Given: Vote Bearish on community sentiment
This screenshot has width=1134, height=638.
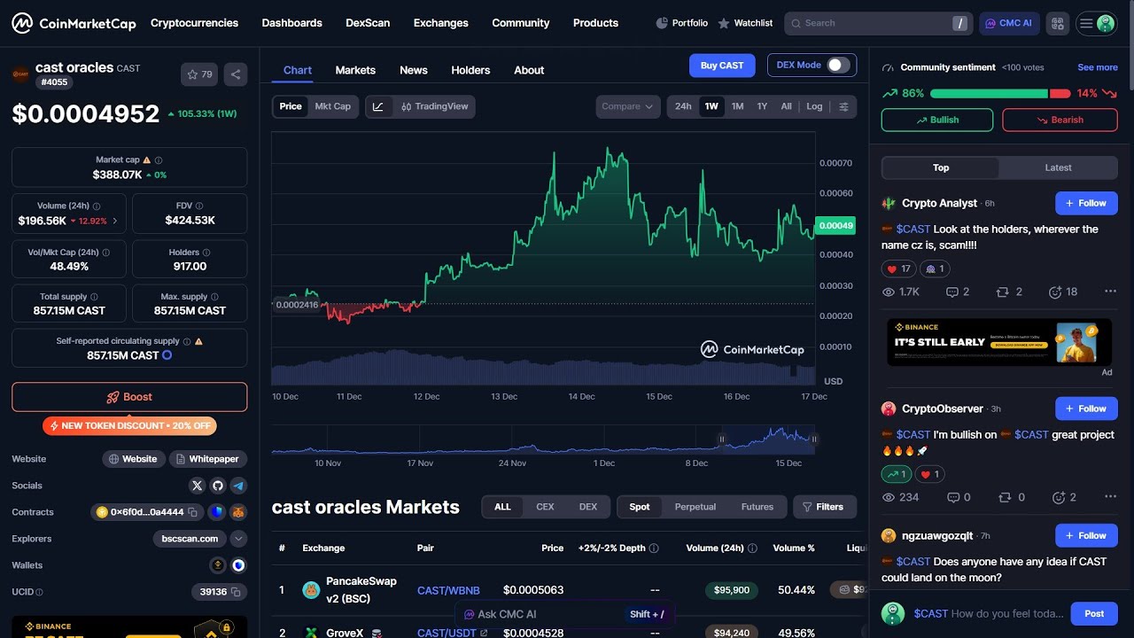Looking at the screenshot, I should click(x=1060, y=120).
